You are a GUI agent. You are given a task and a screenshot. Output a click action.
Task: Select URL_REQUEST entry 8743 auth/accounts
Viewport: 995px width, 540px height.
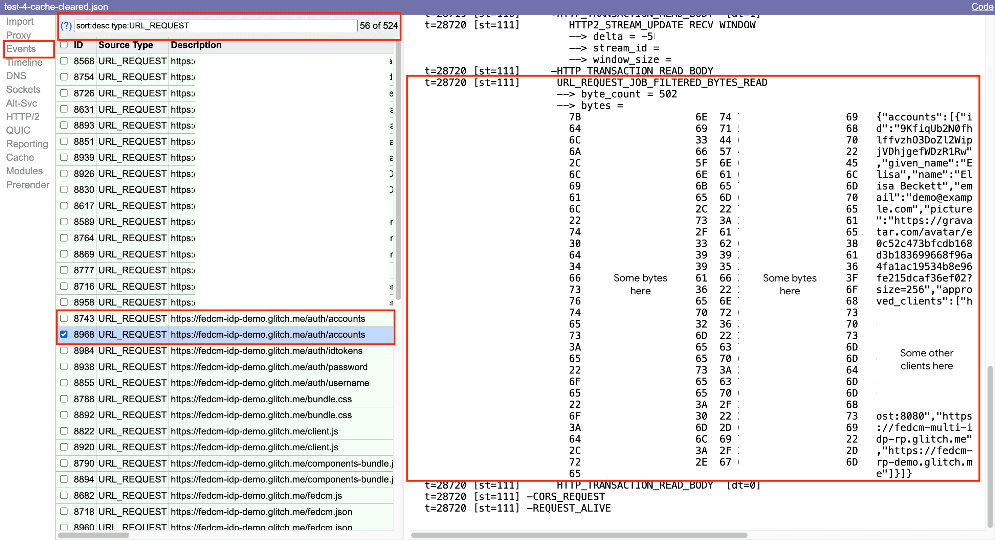point(226,318)
